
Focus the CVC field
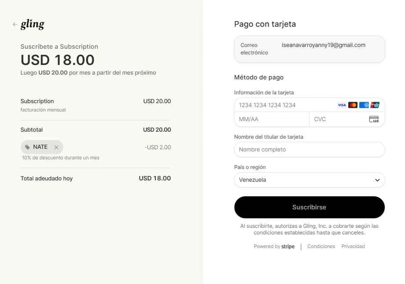click(347, 119)
